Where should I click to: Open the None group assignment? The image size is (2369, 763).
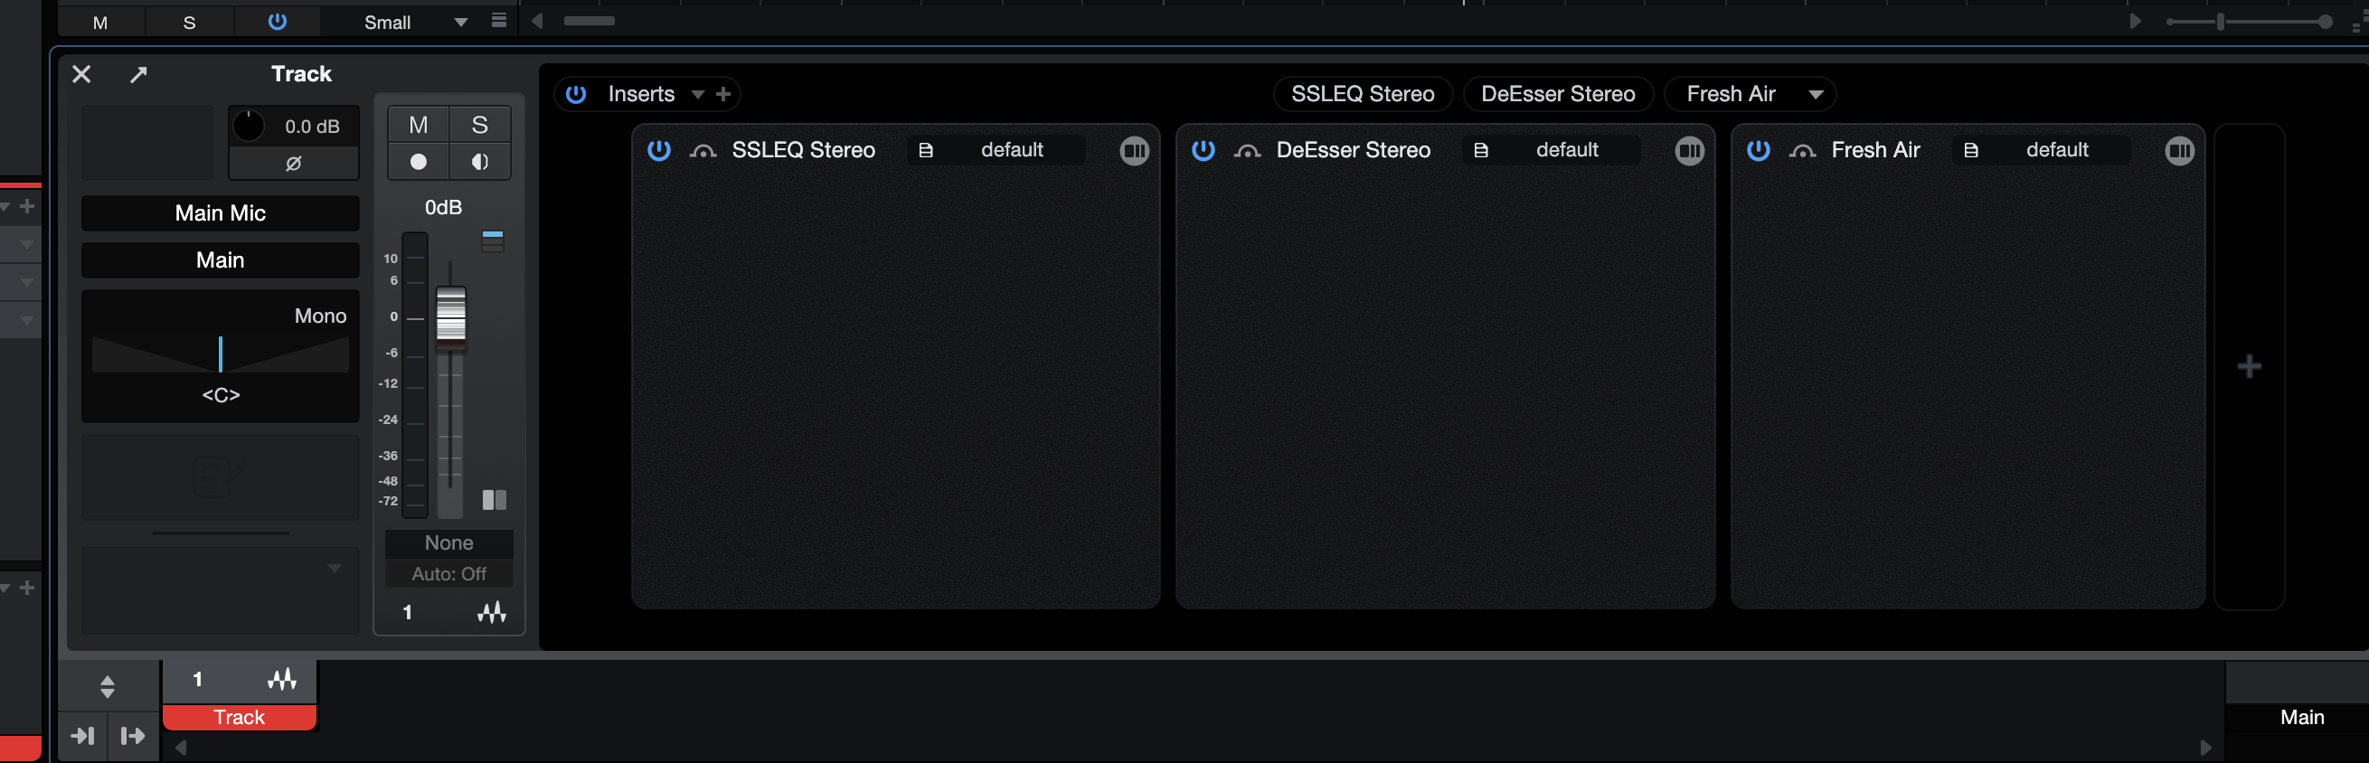pyautogui.click(x=448, y=543)
